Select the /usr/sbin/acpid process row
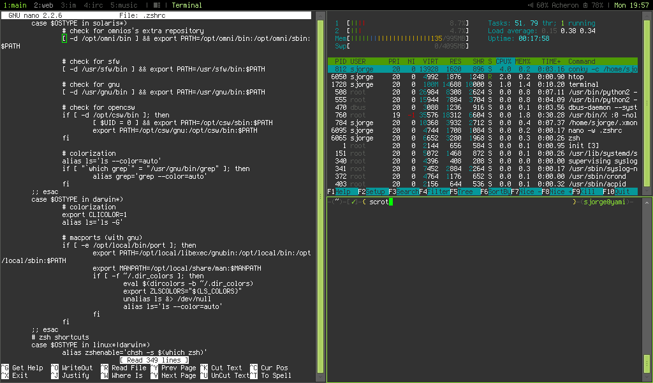Screen dimensions: 653x383 tap(482, 184)
